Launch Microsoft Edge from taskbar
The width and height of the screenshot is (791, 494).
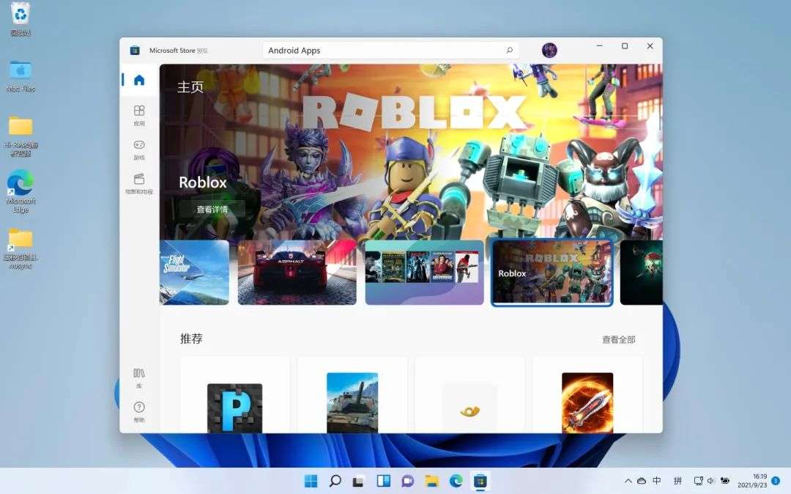[456, 481]
